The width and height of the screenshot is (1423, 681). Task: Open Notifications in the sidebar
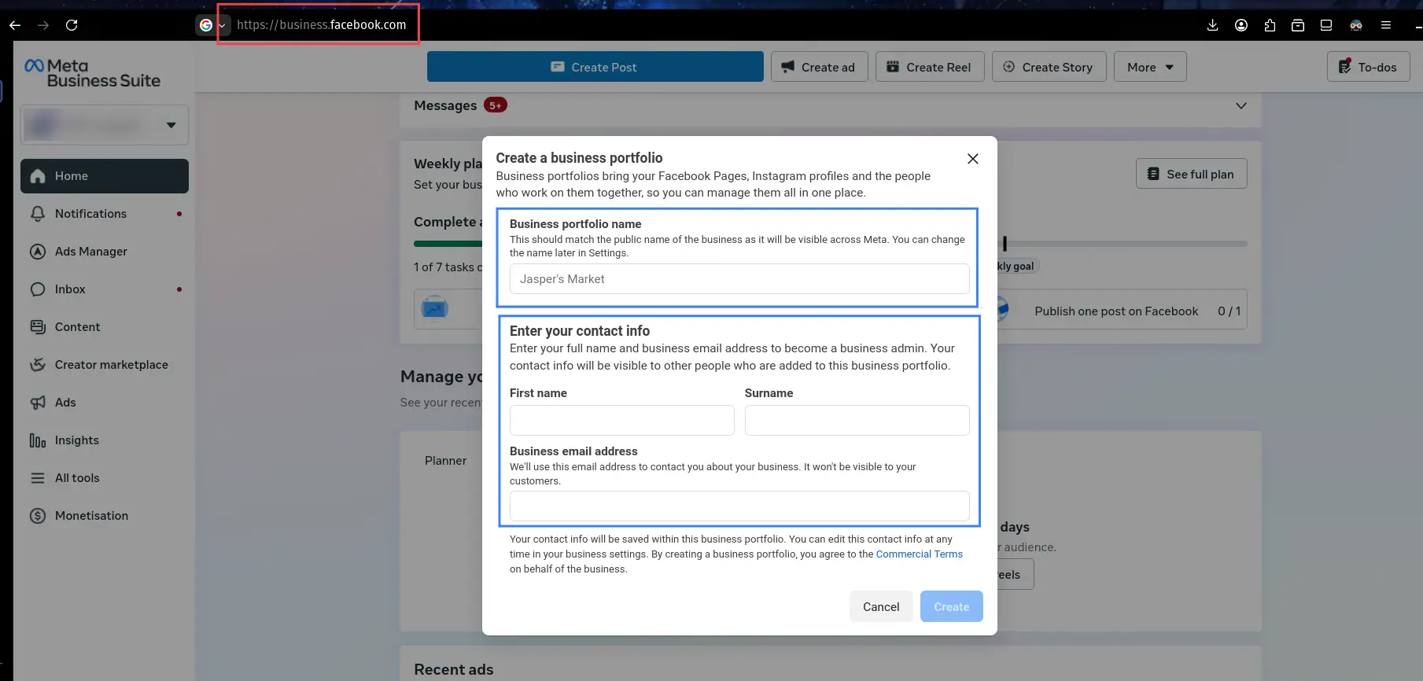105,214
